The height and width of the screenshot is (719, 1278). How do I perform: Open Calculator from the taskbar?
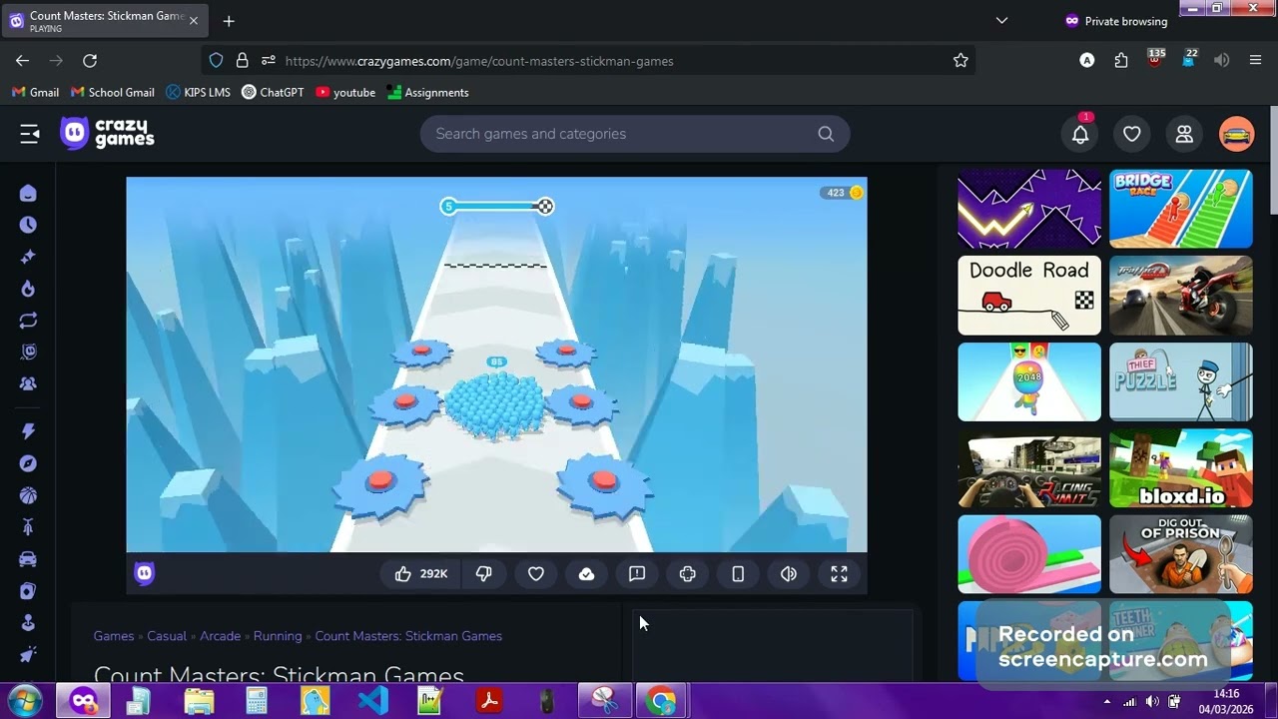[258, 701]
